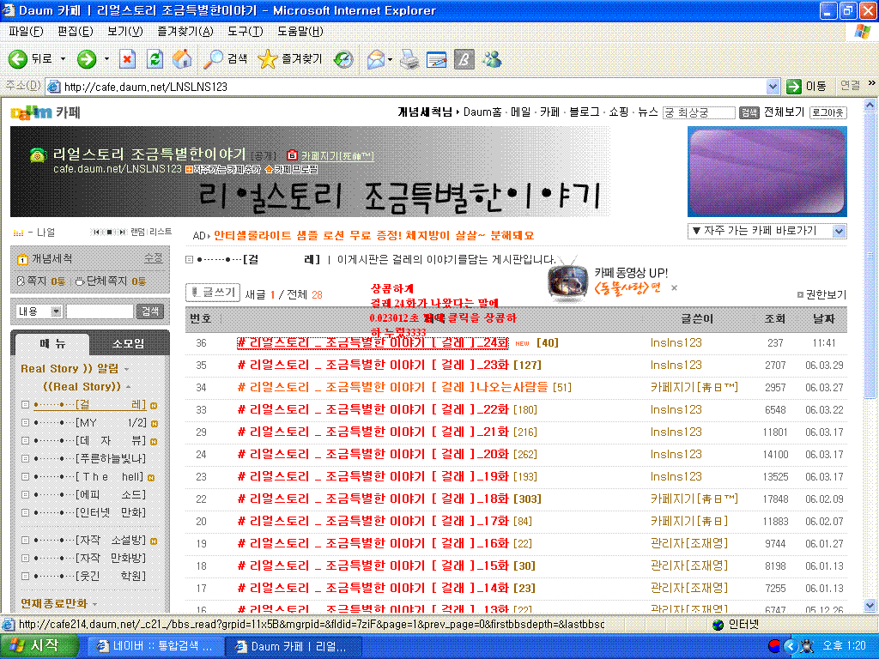
Task: Open Forward button history dropdown arrow
Action: [x=106, y=59]
